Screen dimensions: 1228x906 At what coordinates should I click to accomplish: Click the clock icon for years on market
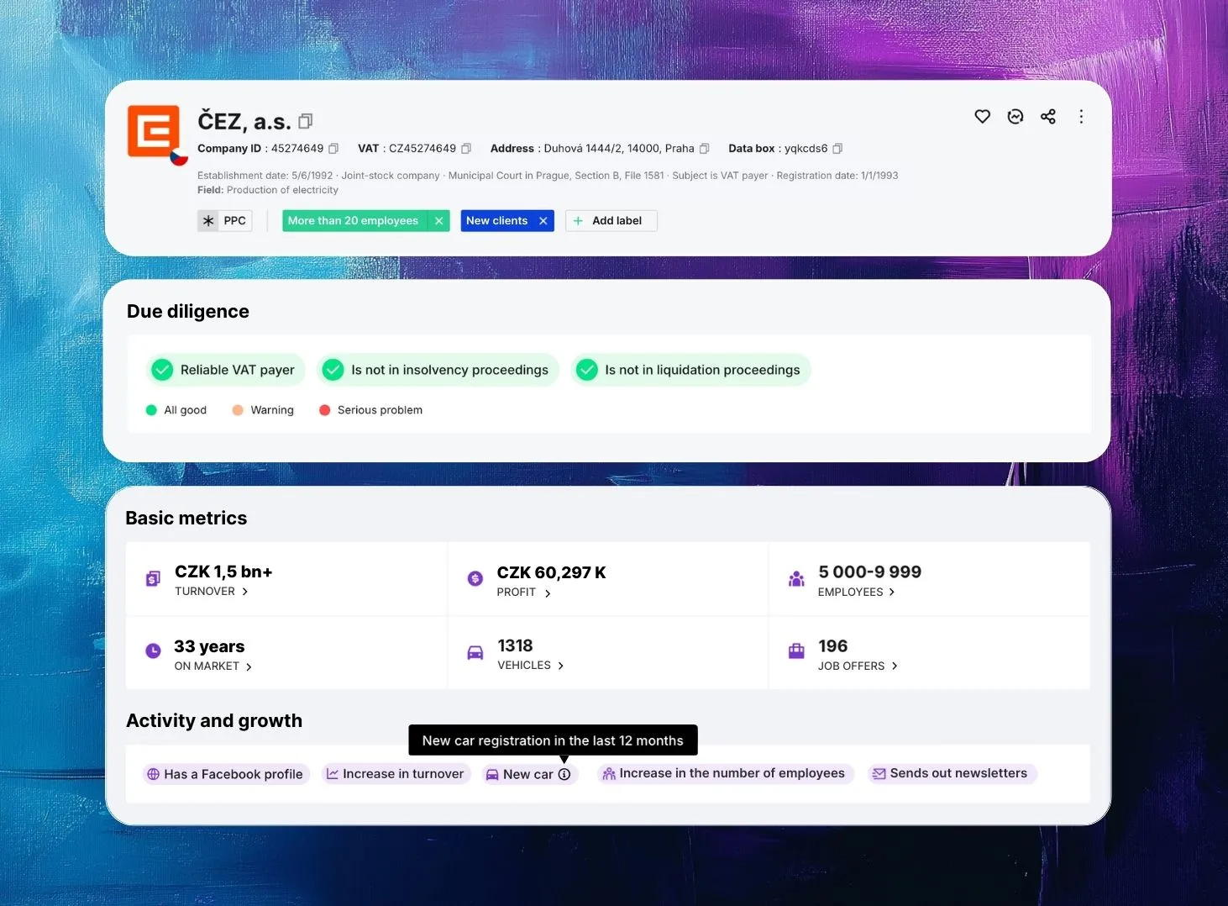tap(153, 651)
